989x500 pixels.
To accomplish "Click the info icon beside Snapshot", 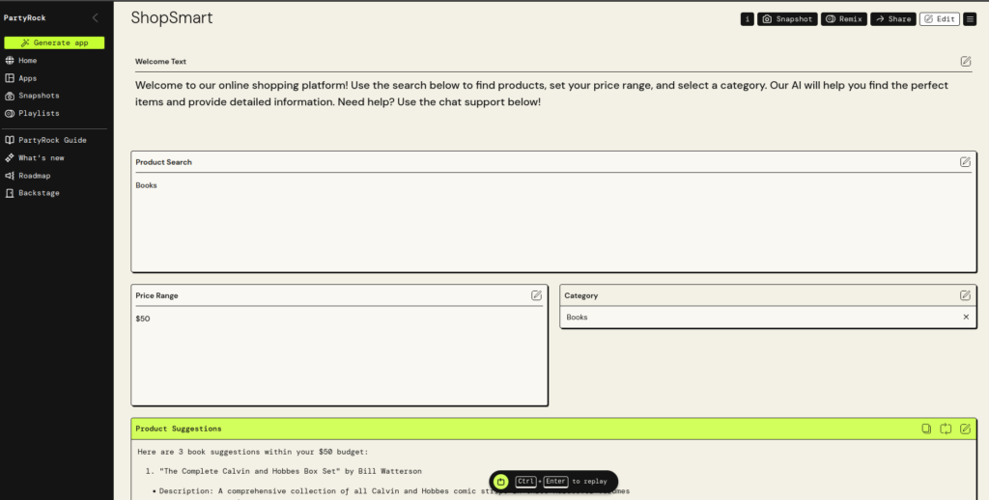I will (x=747, y=19).
